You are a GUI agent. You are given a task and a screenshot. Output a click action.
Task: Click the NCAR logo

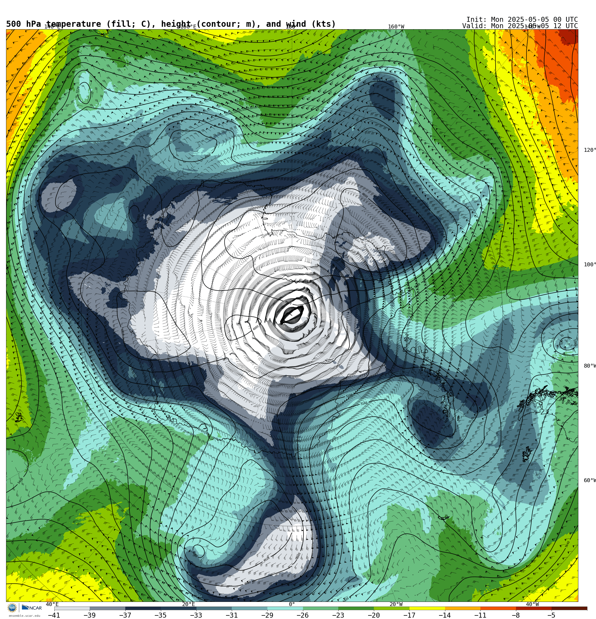click(x=31, y=608)
